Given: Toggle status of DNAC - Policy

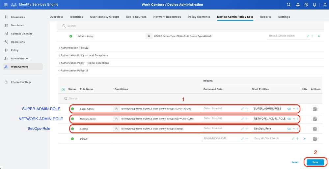Looking at the screenshot, I should click(x=71, y=36).
